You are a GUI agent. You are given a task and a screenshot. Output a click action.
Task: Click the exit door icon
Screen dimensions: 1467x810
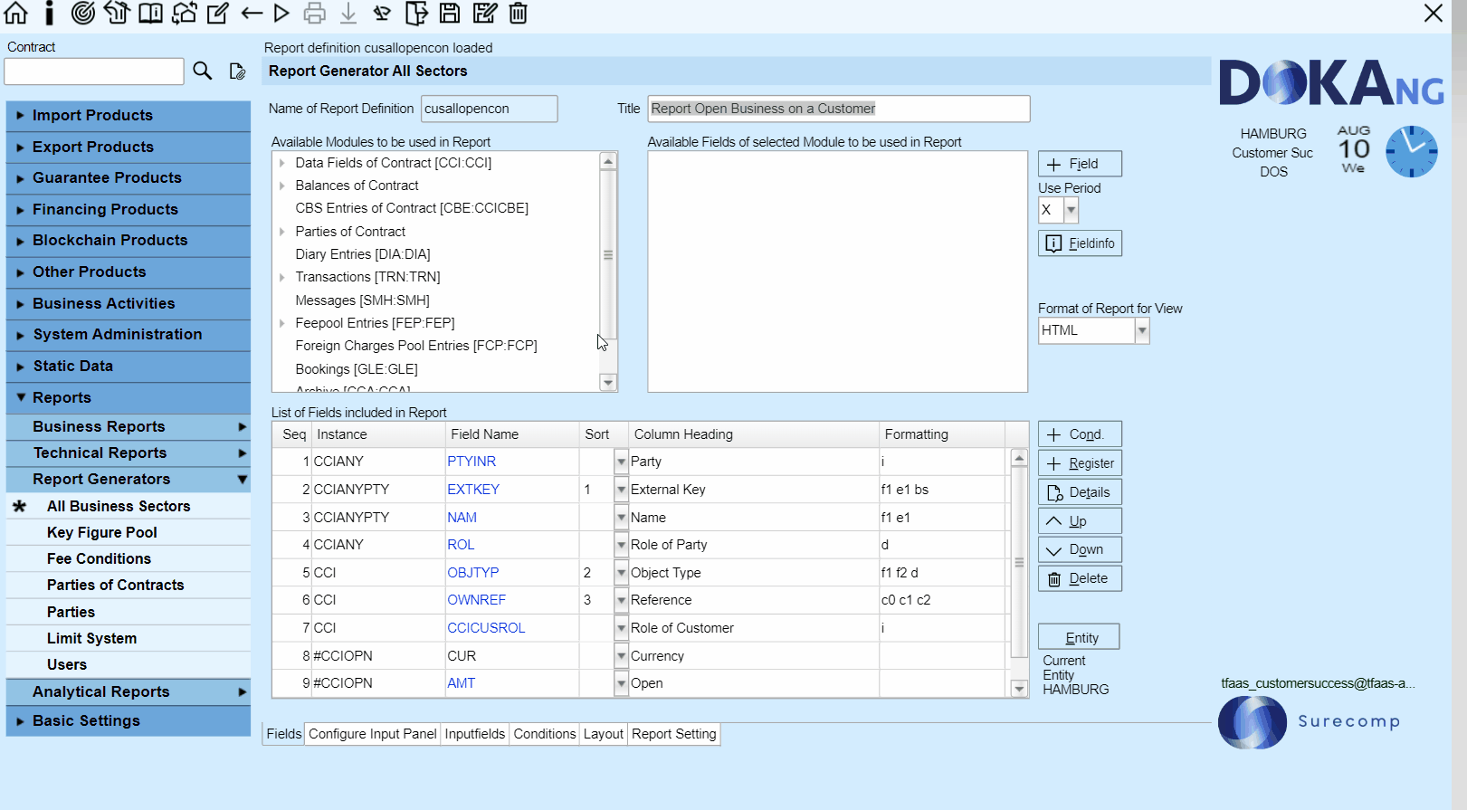tap(416, 13)
